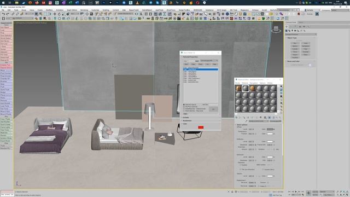Click the Teapot primitive button
The height and width of the screenshot is (197, 350).
pos(295,55)
